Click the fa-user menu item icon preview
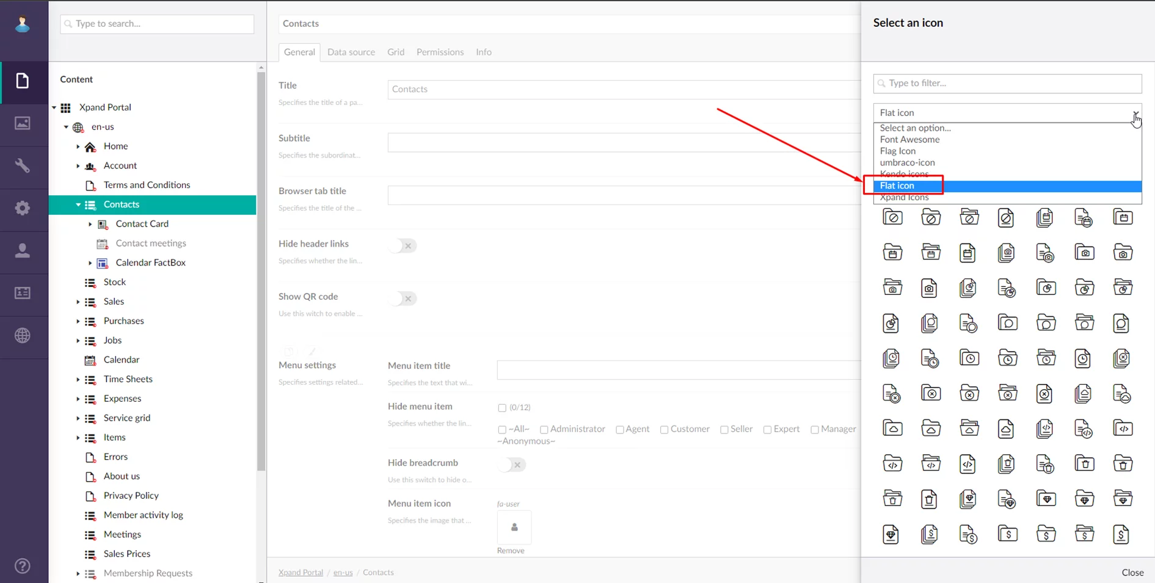This screenshot has height=583, width=1155. coord(514,527)
